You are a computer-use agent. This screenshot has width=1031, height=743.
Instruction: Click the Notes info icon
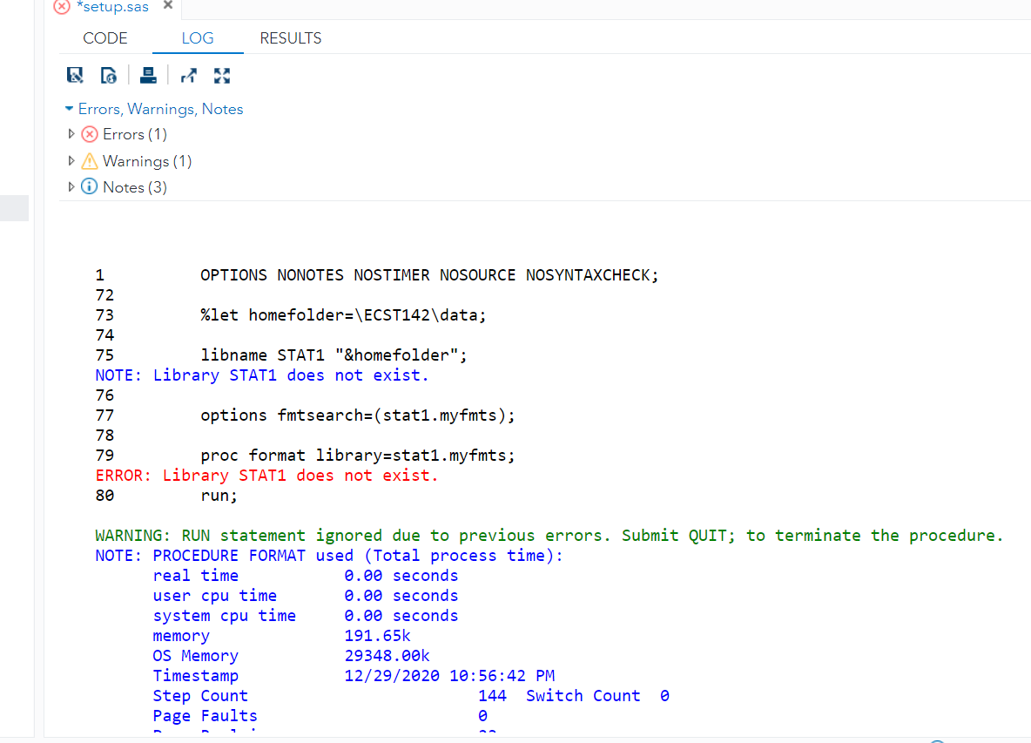[x=88, y=186]
